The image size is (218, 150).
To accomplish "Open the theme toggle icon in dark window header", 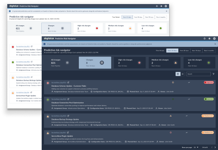I will pyautogui.click(x=205, y=39).
